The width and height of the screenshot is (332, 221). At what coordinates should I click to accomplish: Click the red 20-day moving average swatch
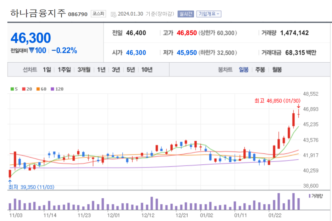[24, 89]
